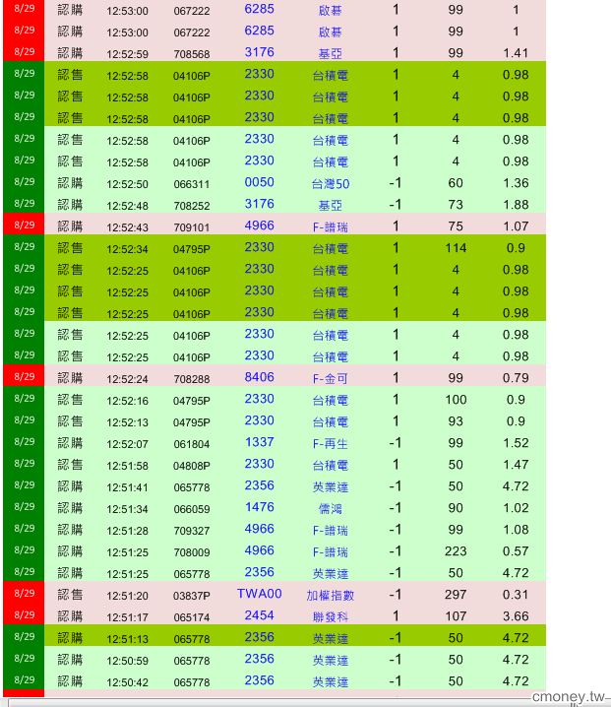The height and width of the screenshot is (707, 611).
Task: Select warrant code 708009 cell
Action: click(192, 551)
